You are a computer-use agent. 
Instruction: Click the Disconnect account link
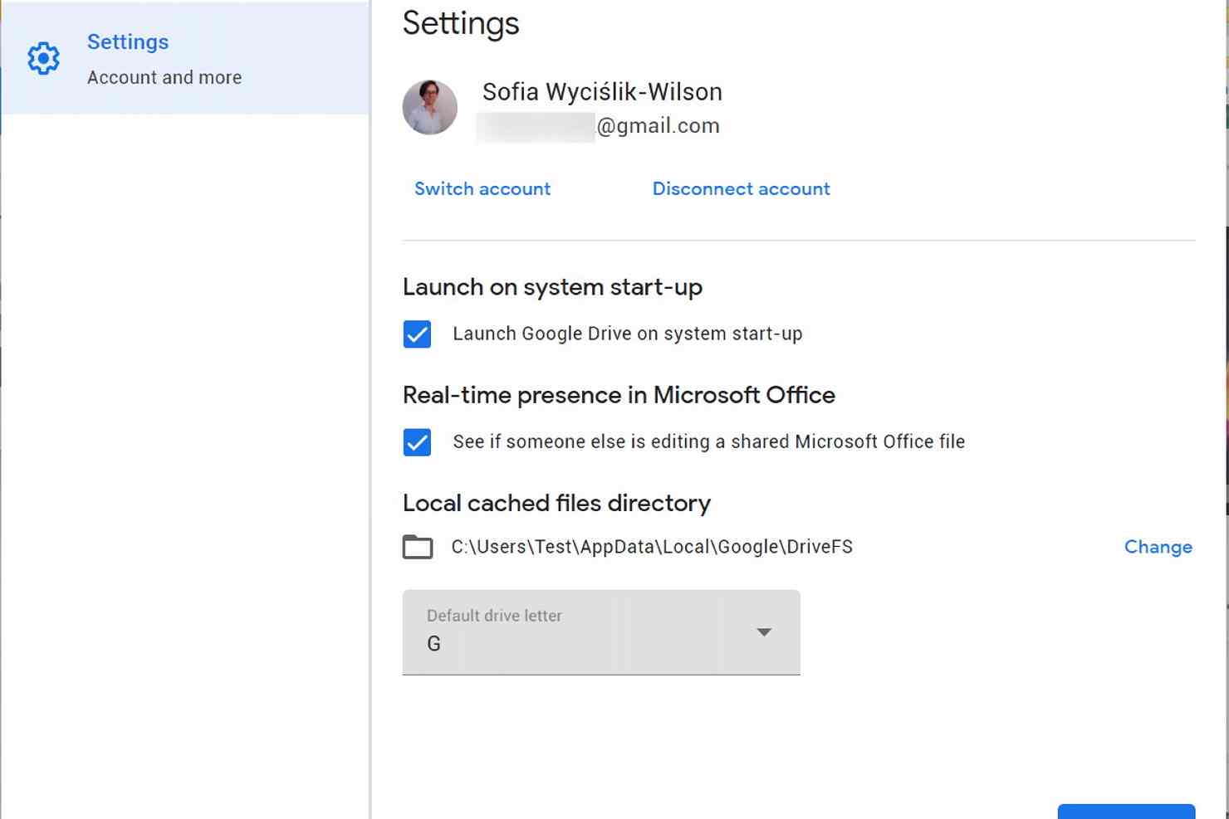(x=742, y=189)
